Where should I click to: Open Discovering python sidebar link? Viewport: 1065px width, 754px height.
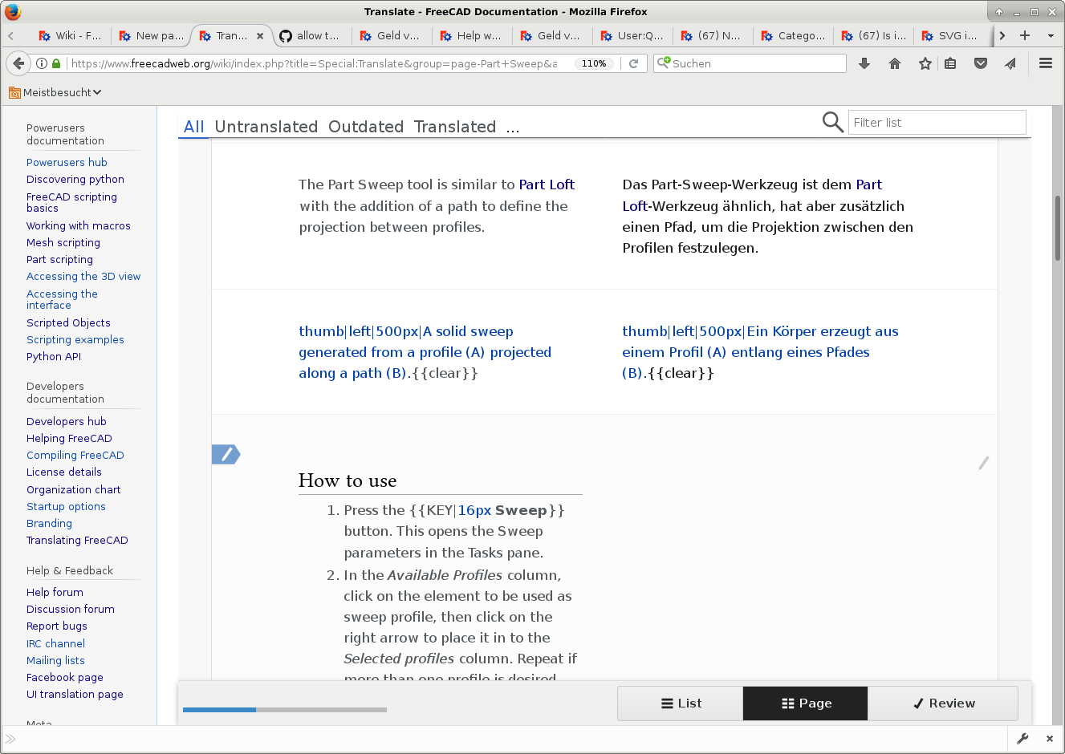75,179
